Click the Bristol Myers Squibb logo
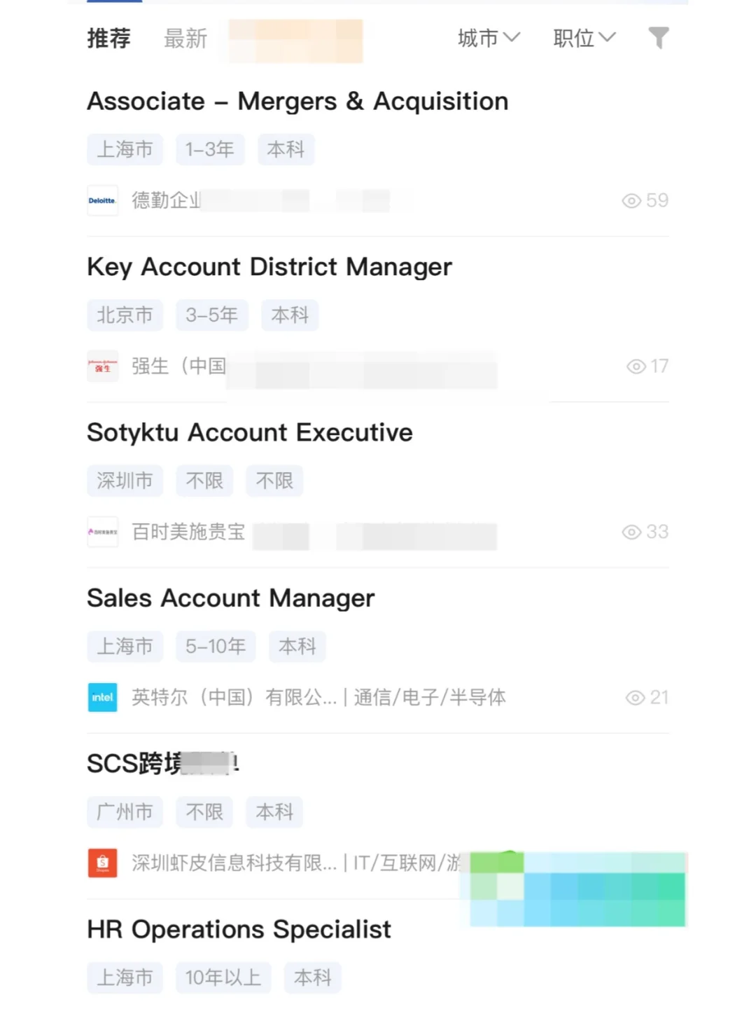756x1009 pixels. (x=102, y=532)
